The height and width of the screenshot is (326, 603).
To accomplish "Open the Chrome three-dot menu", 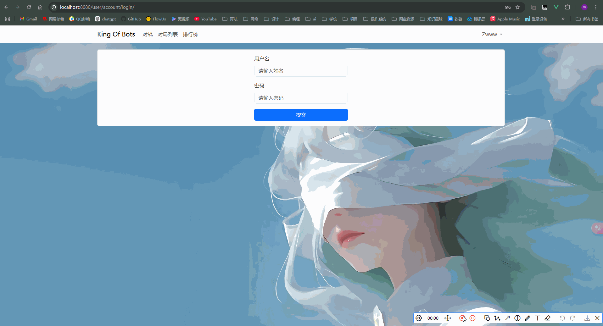I will pos(596,7).
